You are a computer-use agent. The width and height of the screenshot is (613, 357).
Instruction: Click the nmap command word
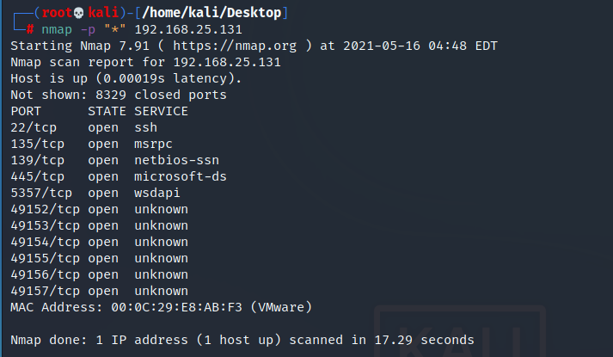pos(57,30)
